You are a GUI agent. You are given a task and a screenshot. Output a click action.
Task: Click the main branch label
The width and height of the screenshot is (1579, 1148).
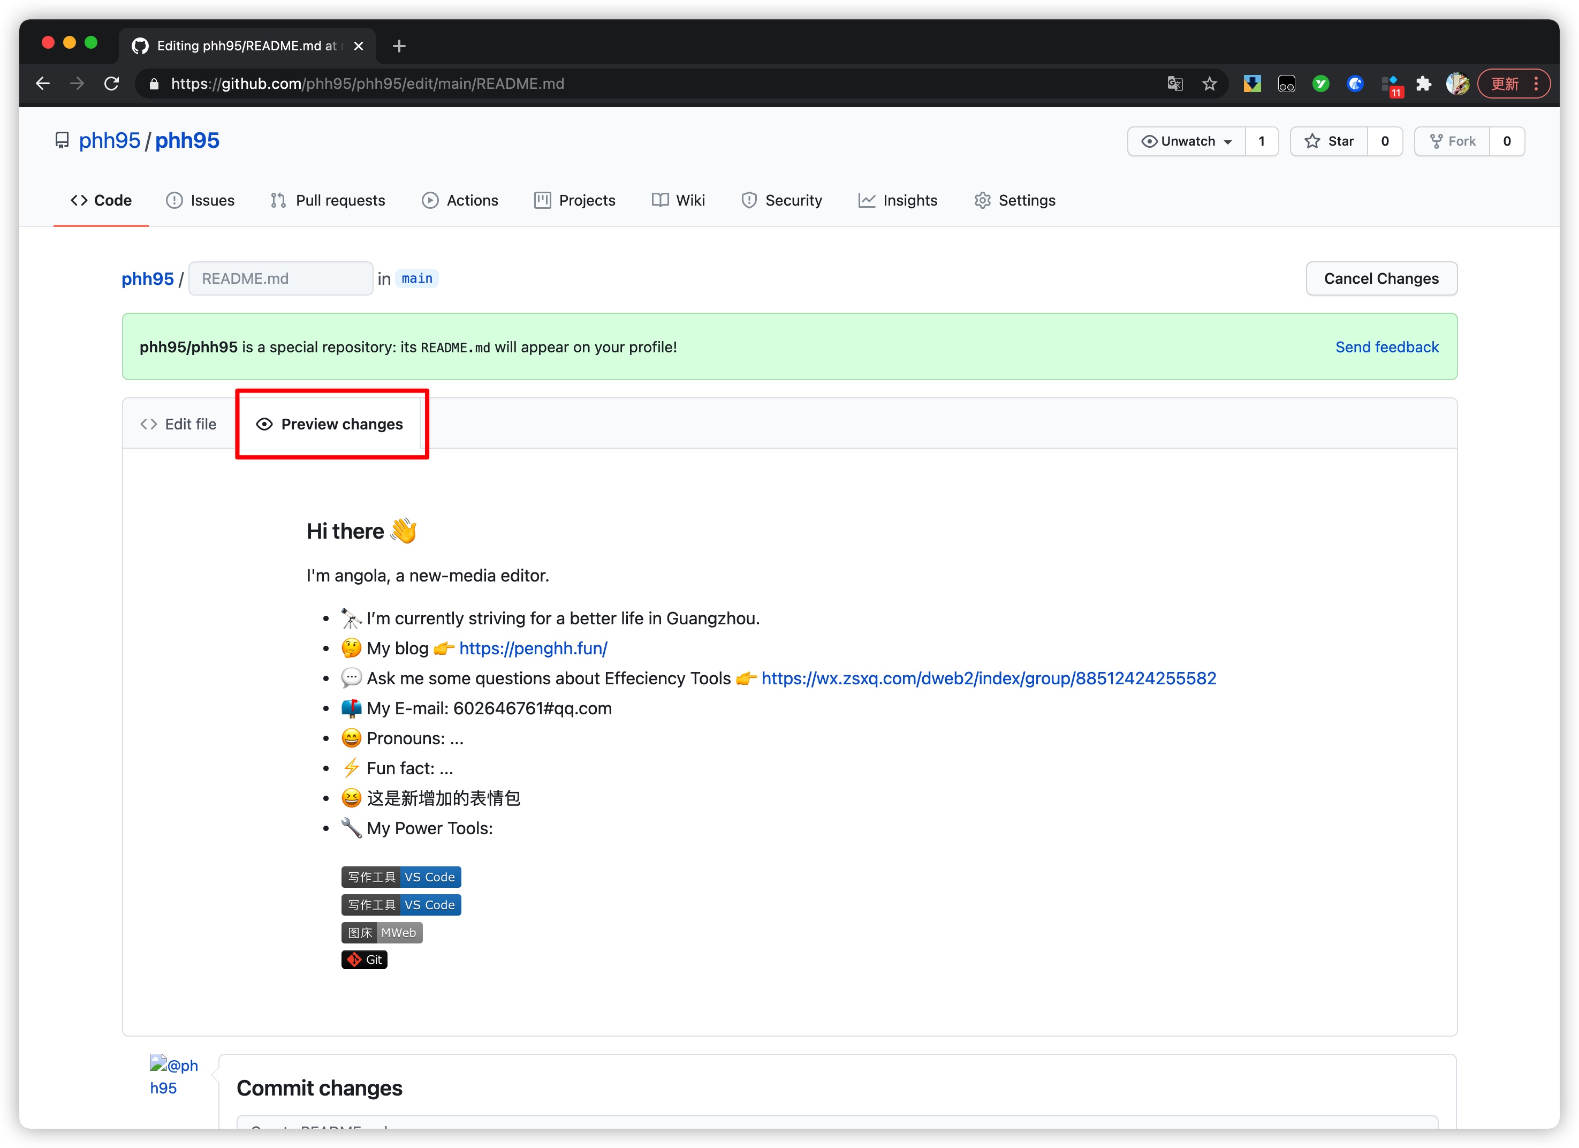click(x=416, y=278)
